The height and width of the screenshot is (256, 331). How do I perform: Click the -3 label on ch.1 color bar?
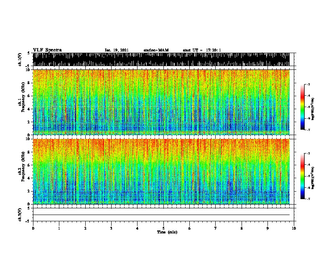(x=308, y=84)
